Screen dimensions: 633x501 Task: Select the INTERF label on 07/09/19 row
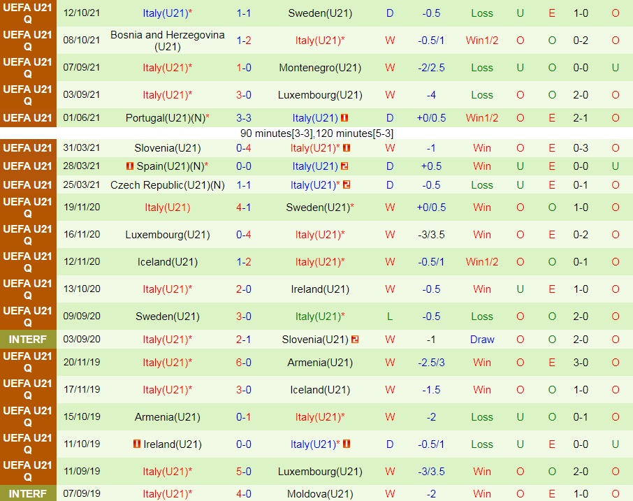tap(28, 494)
